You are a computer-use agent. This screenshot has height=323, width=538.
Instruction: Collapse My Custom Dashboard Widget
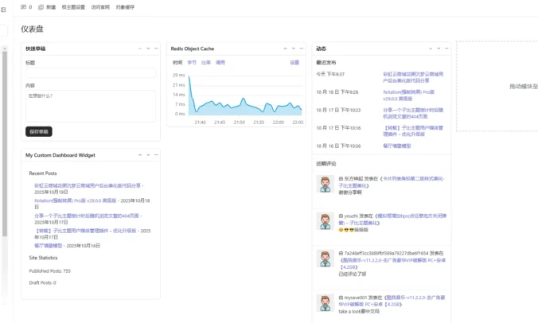click(156, 155)
